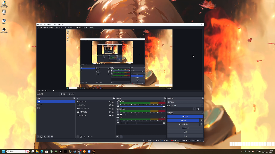Screen dimensions: 275x154
Task: Open the Help menu in OBS menu bar
Action: pos(91,28)
